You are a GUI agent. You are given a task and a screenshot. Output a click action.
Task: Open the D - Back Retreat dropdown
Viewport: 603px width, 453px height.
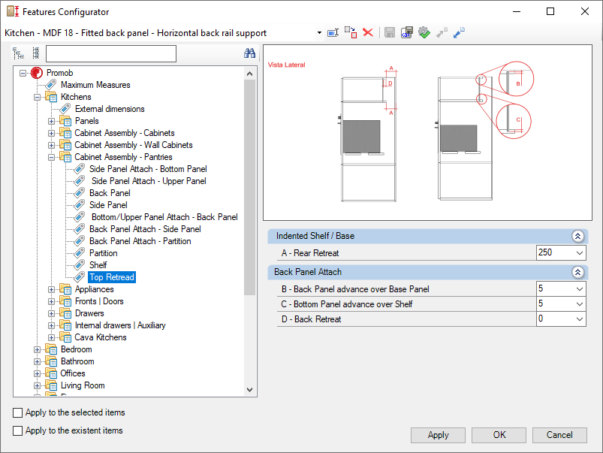pos(580,319)
